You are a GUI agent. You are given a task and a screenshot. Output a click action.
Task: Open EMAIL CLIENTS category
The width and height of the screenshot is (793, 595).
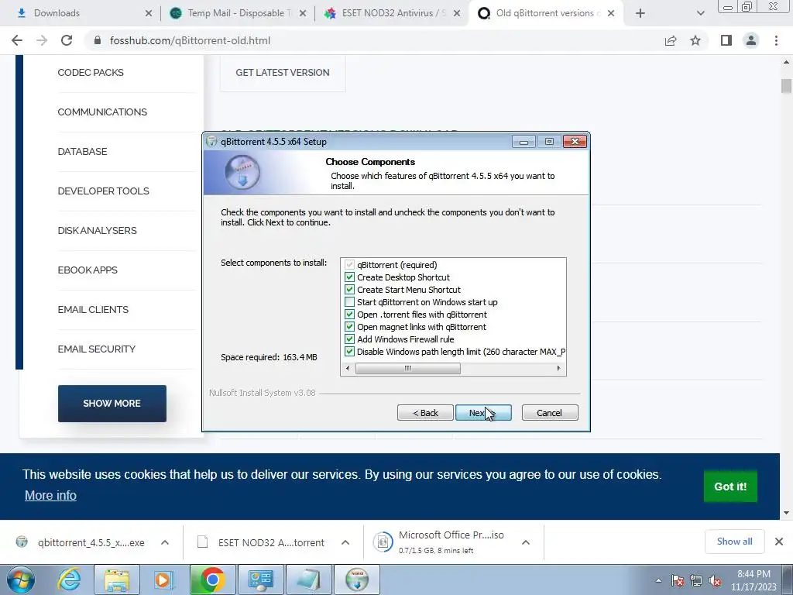click(93, 309)
